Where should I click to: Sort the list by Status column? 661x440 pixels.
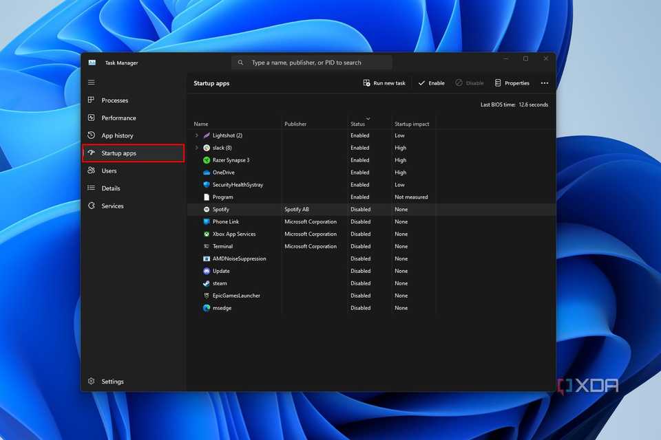tap(358, 124)
